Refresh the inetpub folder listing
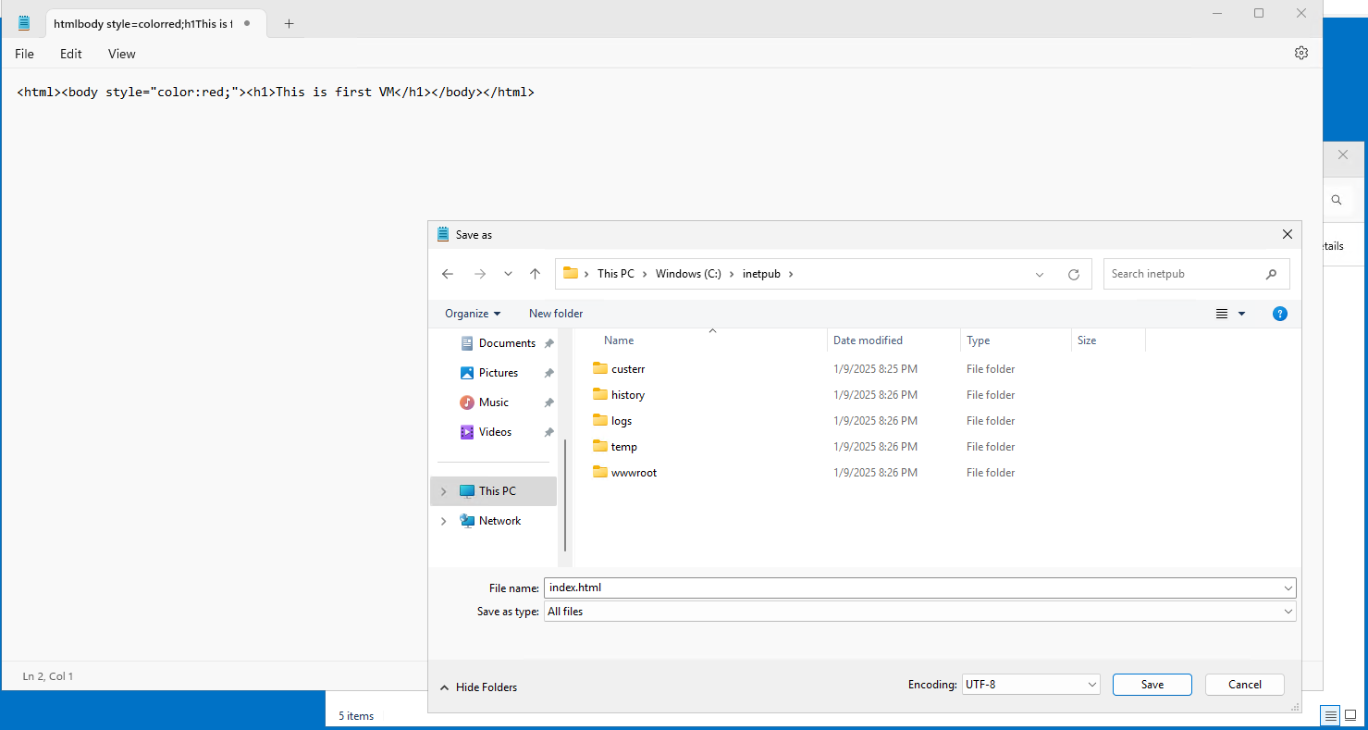This screenshot has height=730, width=1368. pyautogui.click(x=1074, y=274)
